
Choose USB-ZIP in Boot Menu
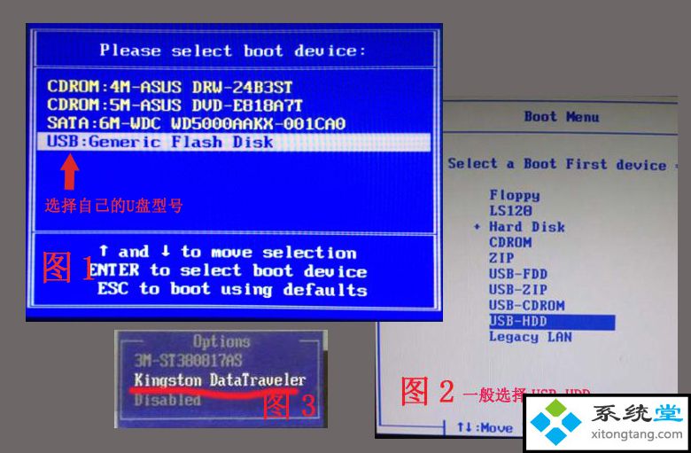tap(518, 290)
